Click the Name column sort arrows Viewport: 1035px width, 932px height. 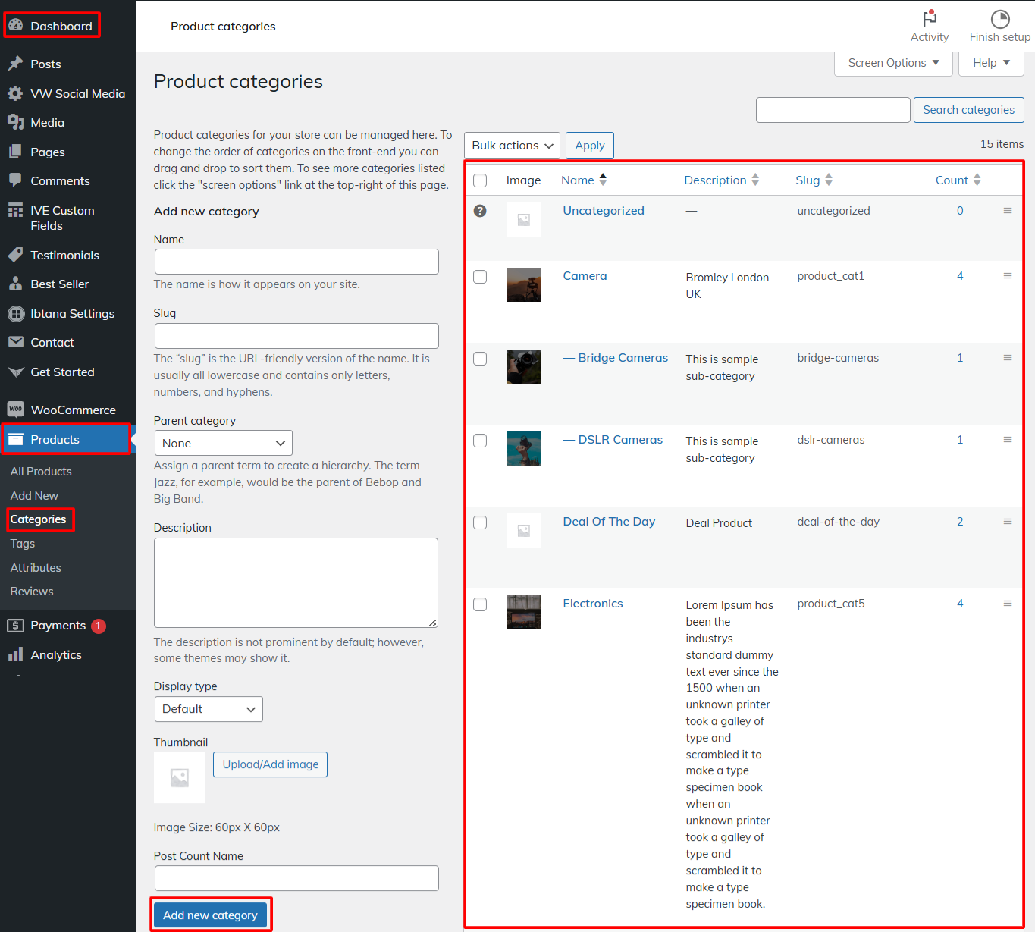603,180
